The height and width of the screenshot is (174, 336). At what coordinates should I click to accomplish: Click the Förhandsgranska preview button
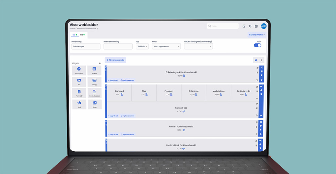[x=115, y=60]
